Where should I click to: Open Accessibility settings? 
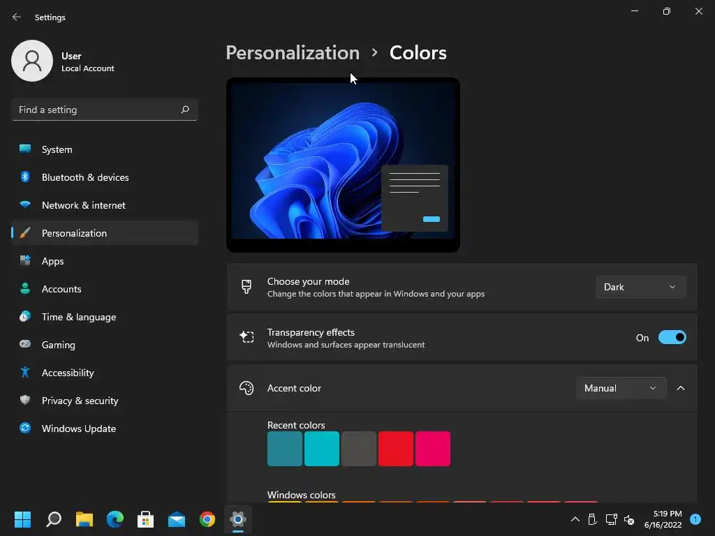[105, 373]
